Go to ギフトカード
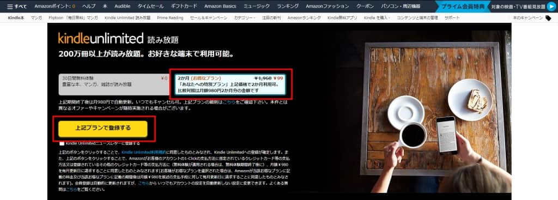Image resolution: width=558 pixels, height=200 pixels. tap(184, 7)
